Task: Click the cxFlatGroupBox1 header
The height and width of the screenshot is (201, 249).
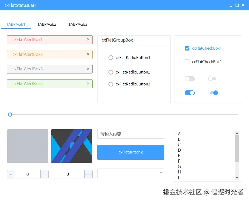Action: 134,40
